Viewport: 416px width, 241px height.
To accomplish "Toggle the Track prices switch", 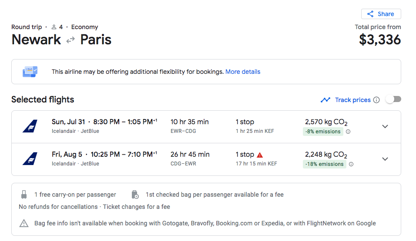I will coord(393,99).
